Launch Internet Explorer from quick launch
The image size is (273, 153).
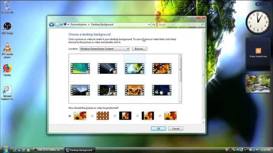coord(24,150)
